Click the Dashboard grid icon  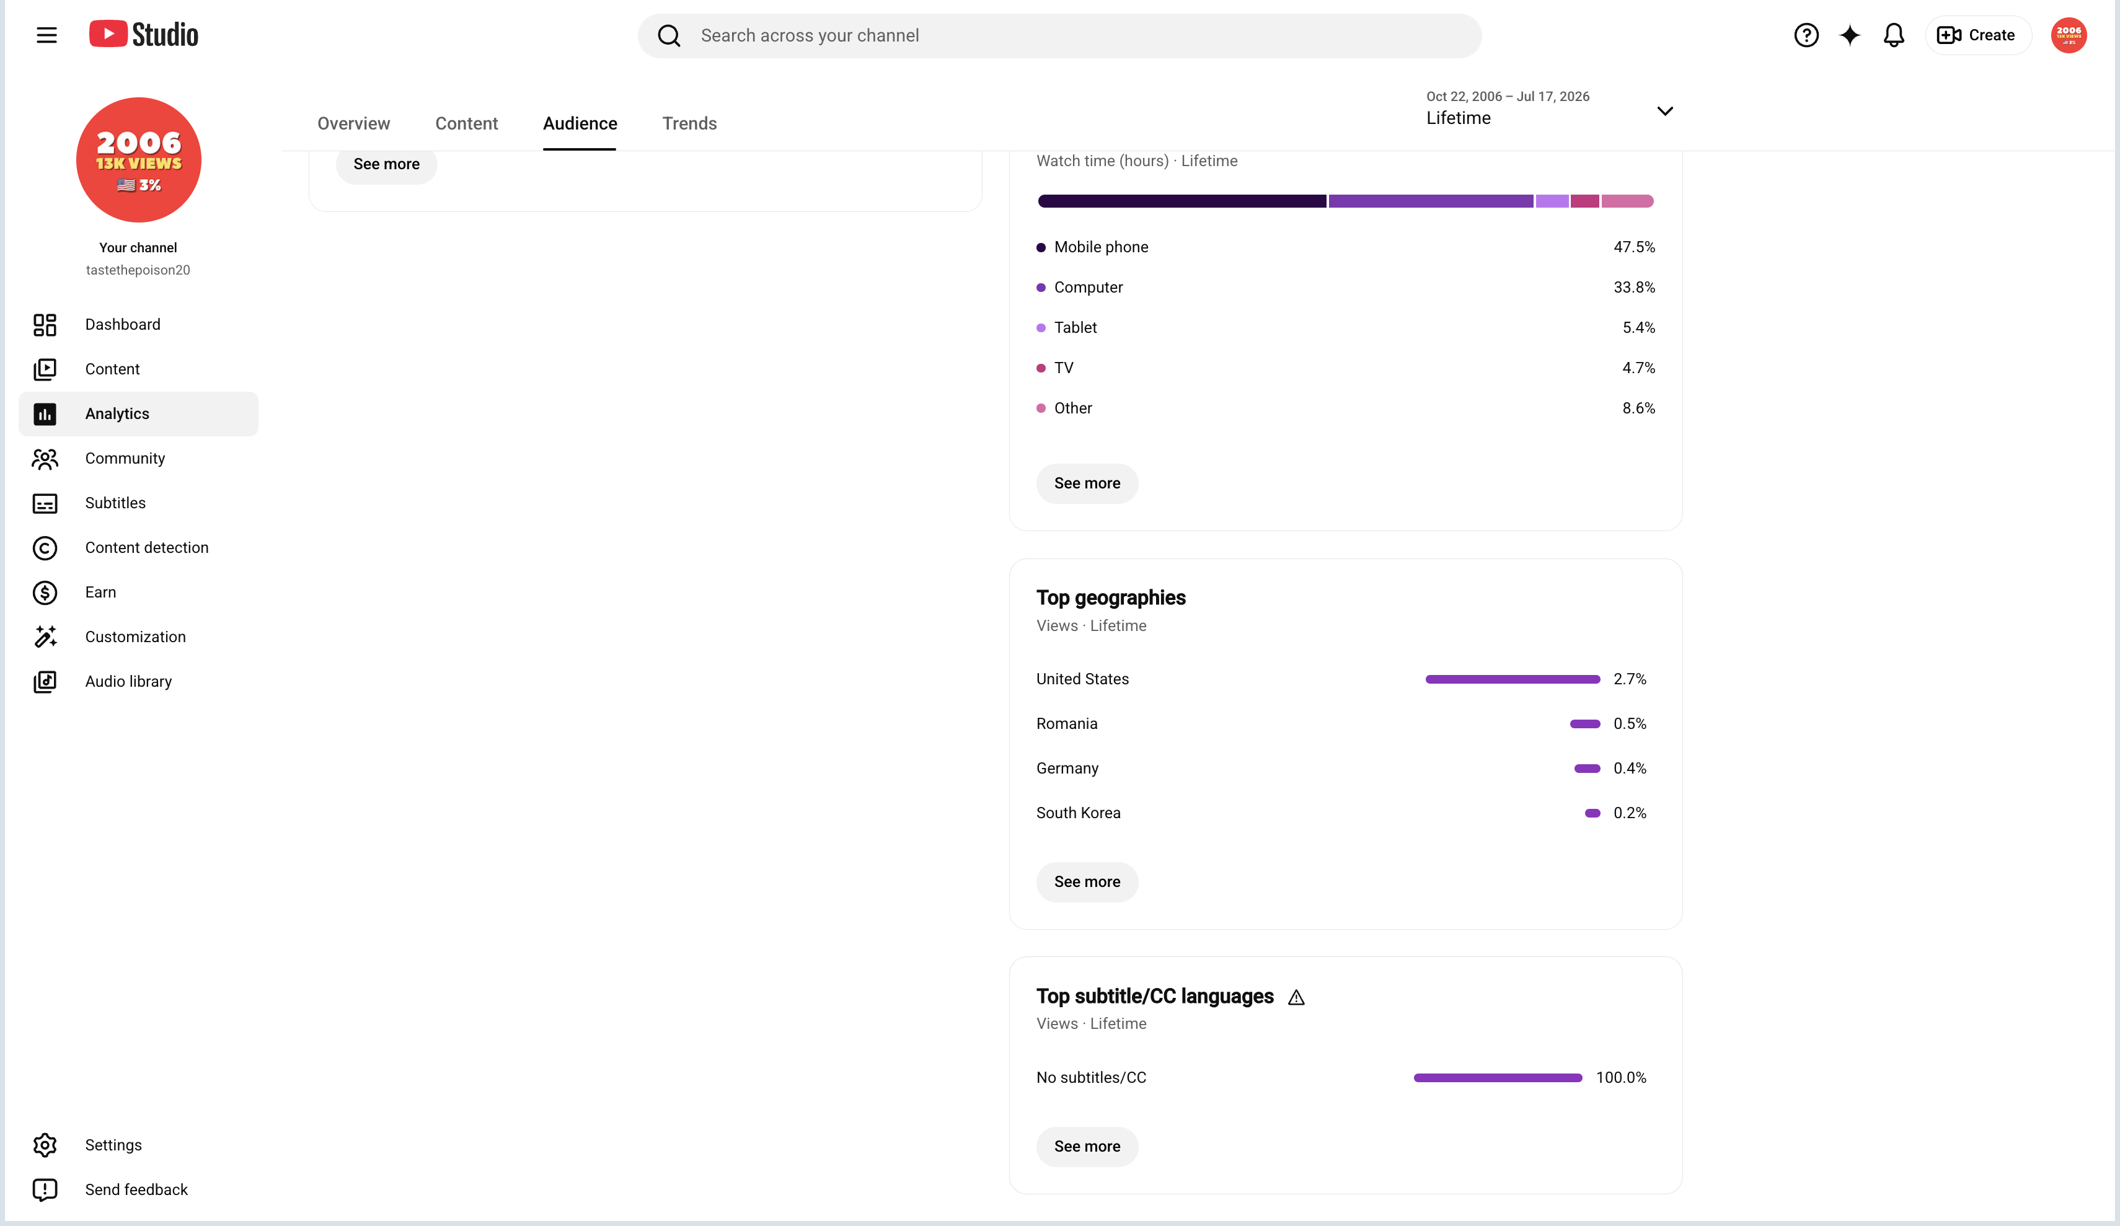(x=45, y=325)
